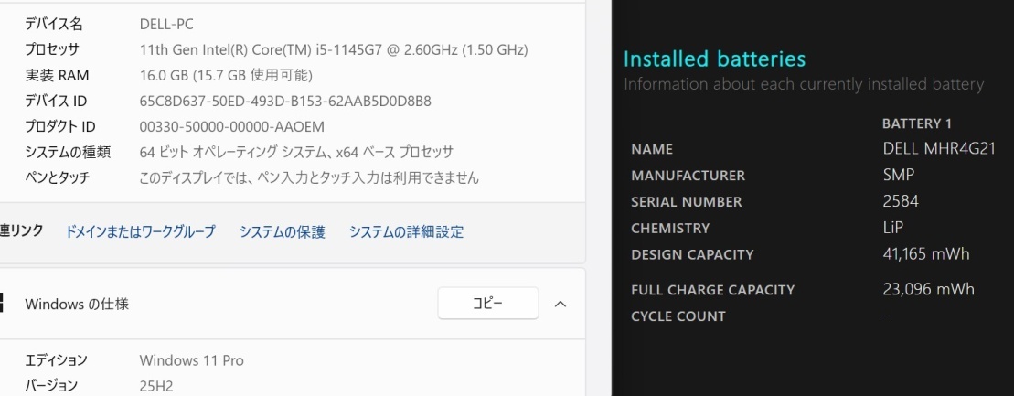Click the Windows 11 Pro edition text
Screen dimensions: 1014x396
[x=191, y=360]
